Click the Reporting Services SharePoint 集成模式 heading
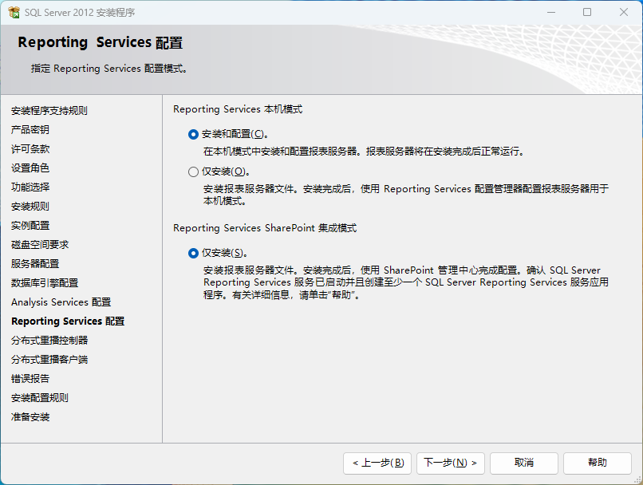643x485 pixels. 265,228
